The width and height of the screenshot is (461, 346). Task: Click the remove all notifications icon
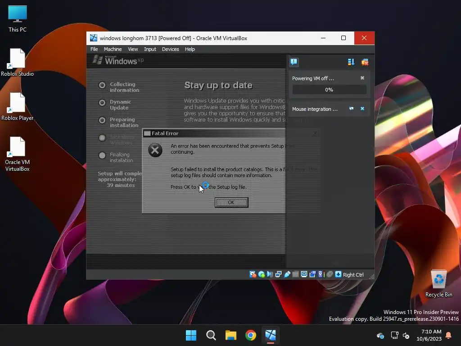(x=365, y=62)
